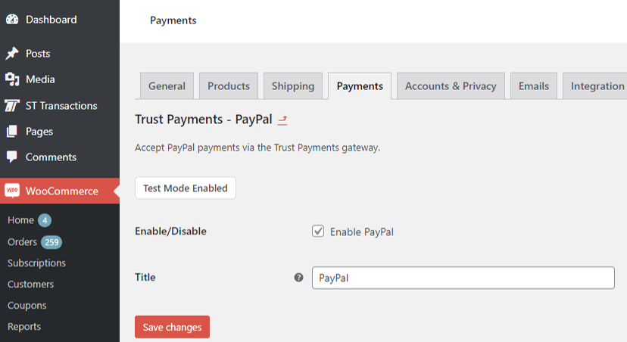The width and height of the screenshot is (627, 342).
Task: Click the Comments speech bubble icon
Action: [x=12, y=157]
